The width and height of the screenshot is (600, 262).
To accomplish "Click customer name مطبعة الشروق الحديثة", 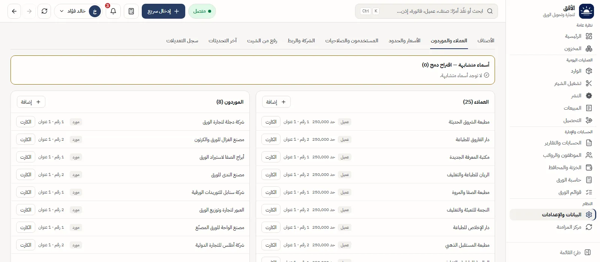I will (x=469, y=122).
